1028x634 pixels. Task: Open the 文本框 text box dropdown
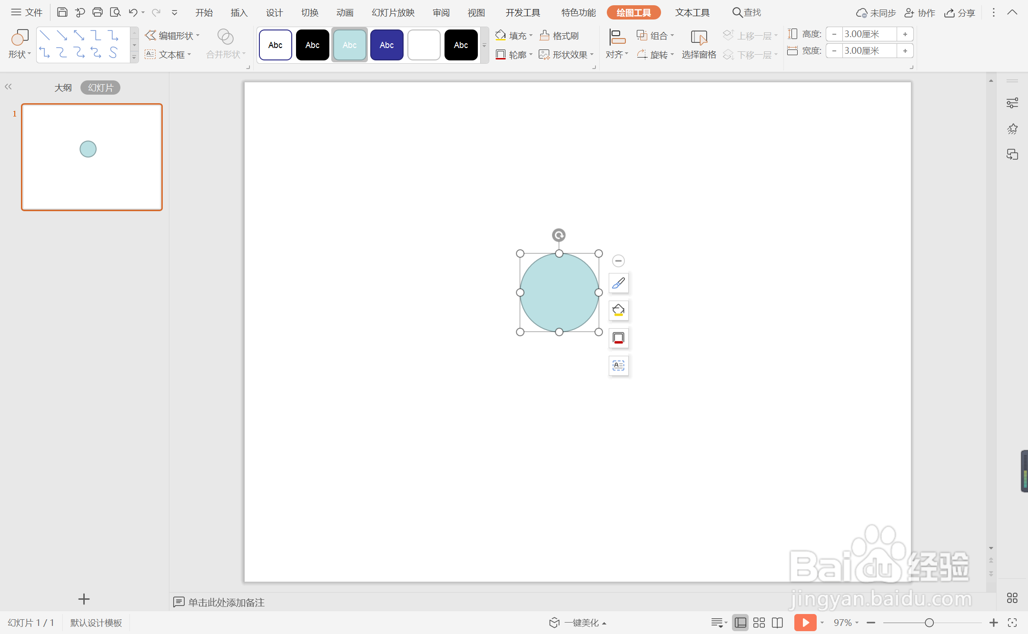coord(168,55)
